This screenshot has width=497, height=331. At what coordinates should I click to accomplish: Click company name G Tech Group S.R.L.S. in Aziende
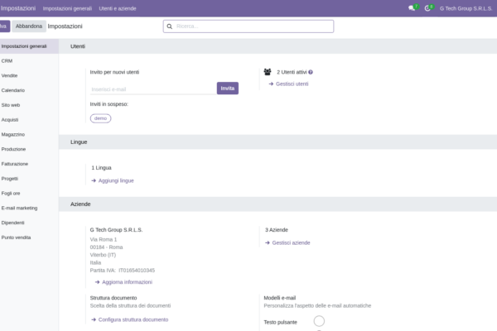click(x=116, y=230)
